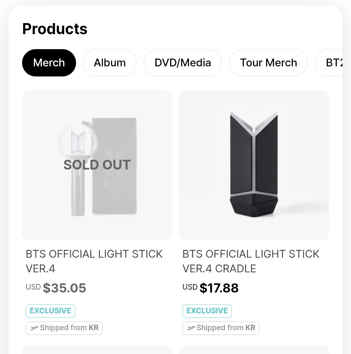The height and width of the screenshot is (354, 351).
Task: Click the USD label beside $17.88
Action: point(190,287)
